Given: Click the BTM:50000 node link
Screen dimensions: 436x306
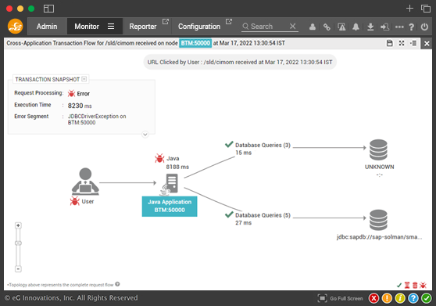Looking at the screenshot, I should [195, 43].
